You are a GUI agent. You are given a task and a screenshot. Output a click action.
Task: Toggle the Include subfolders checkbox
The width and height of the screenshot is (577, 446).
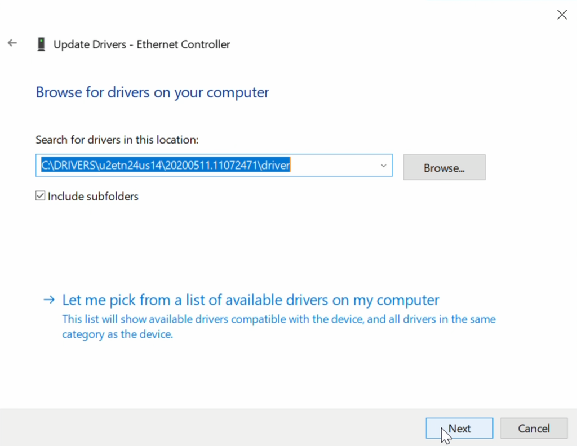(x=41, y=195)
